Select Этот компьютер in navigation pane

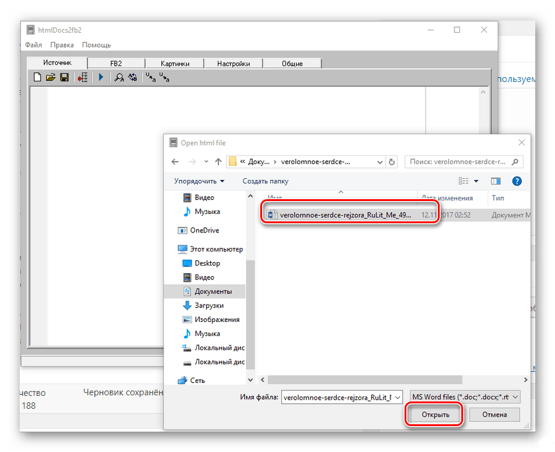[x=210, y=249]
